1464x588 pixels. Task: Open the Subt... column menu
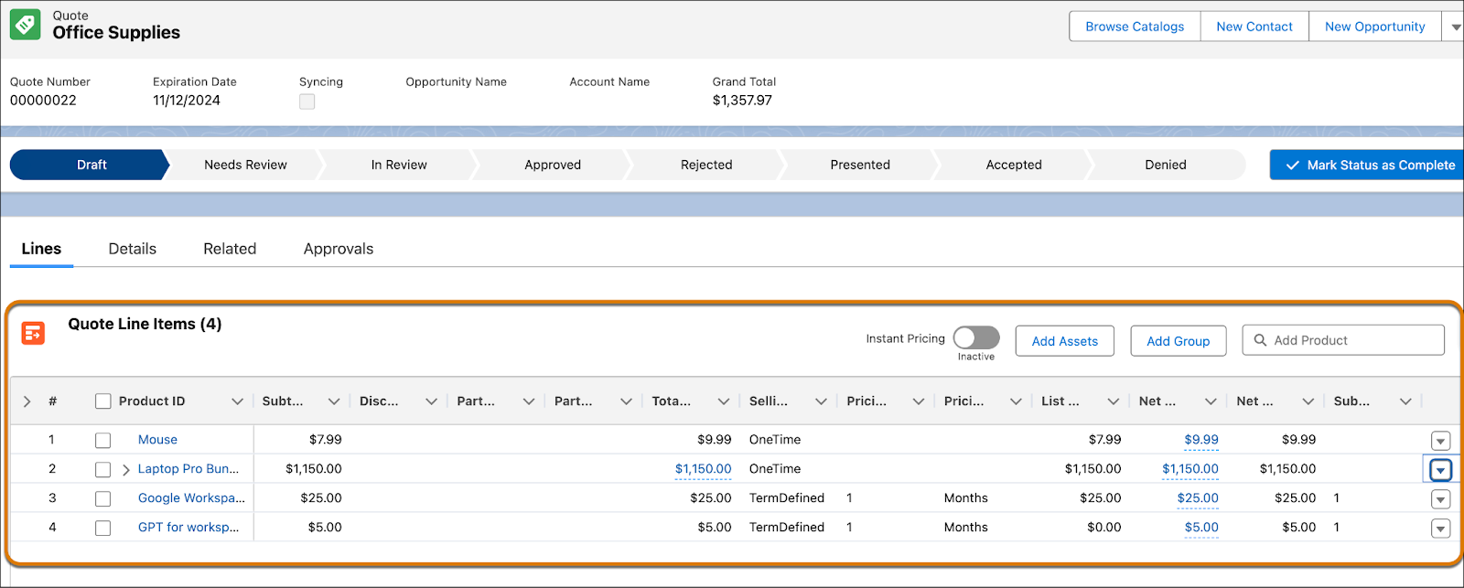334,401
